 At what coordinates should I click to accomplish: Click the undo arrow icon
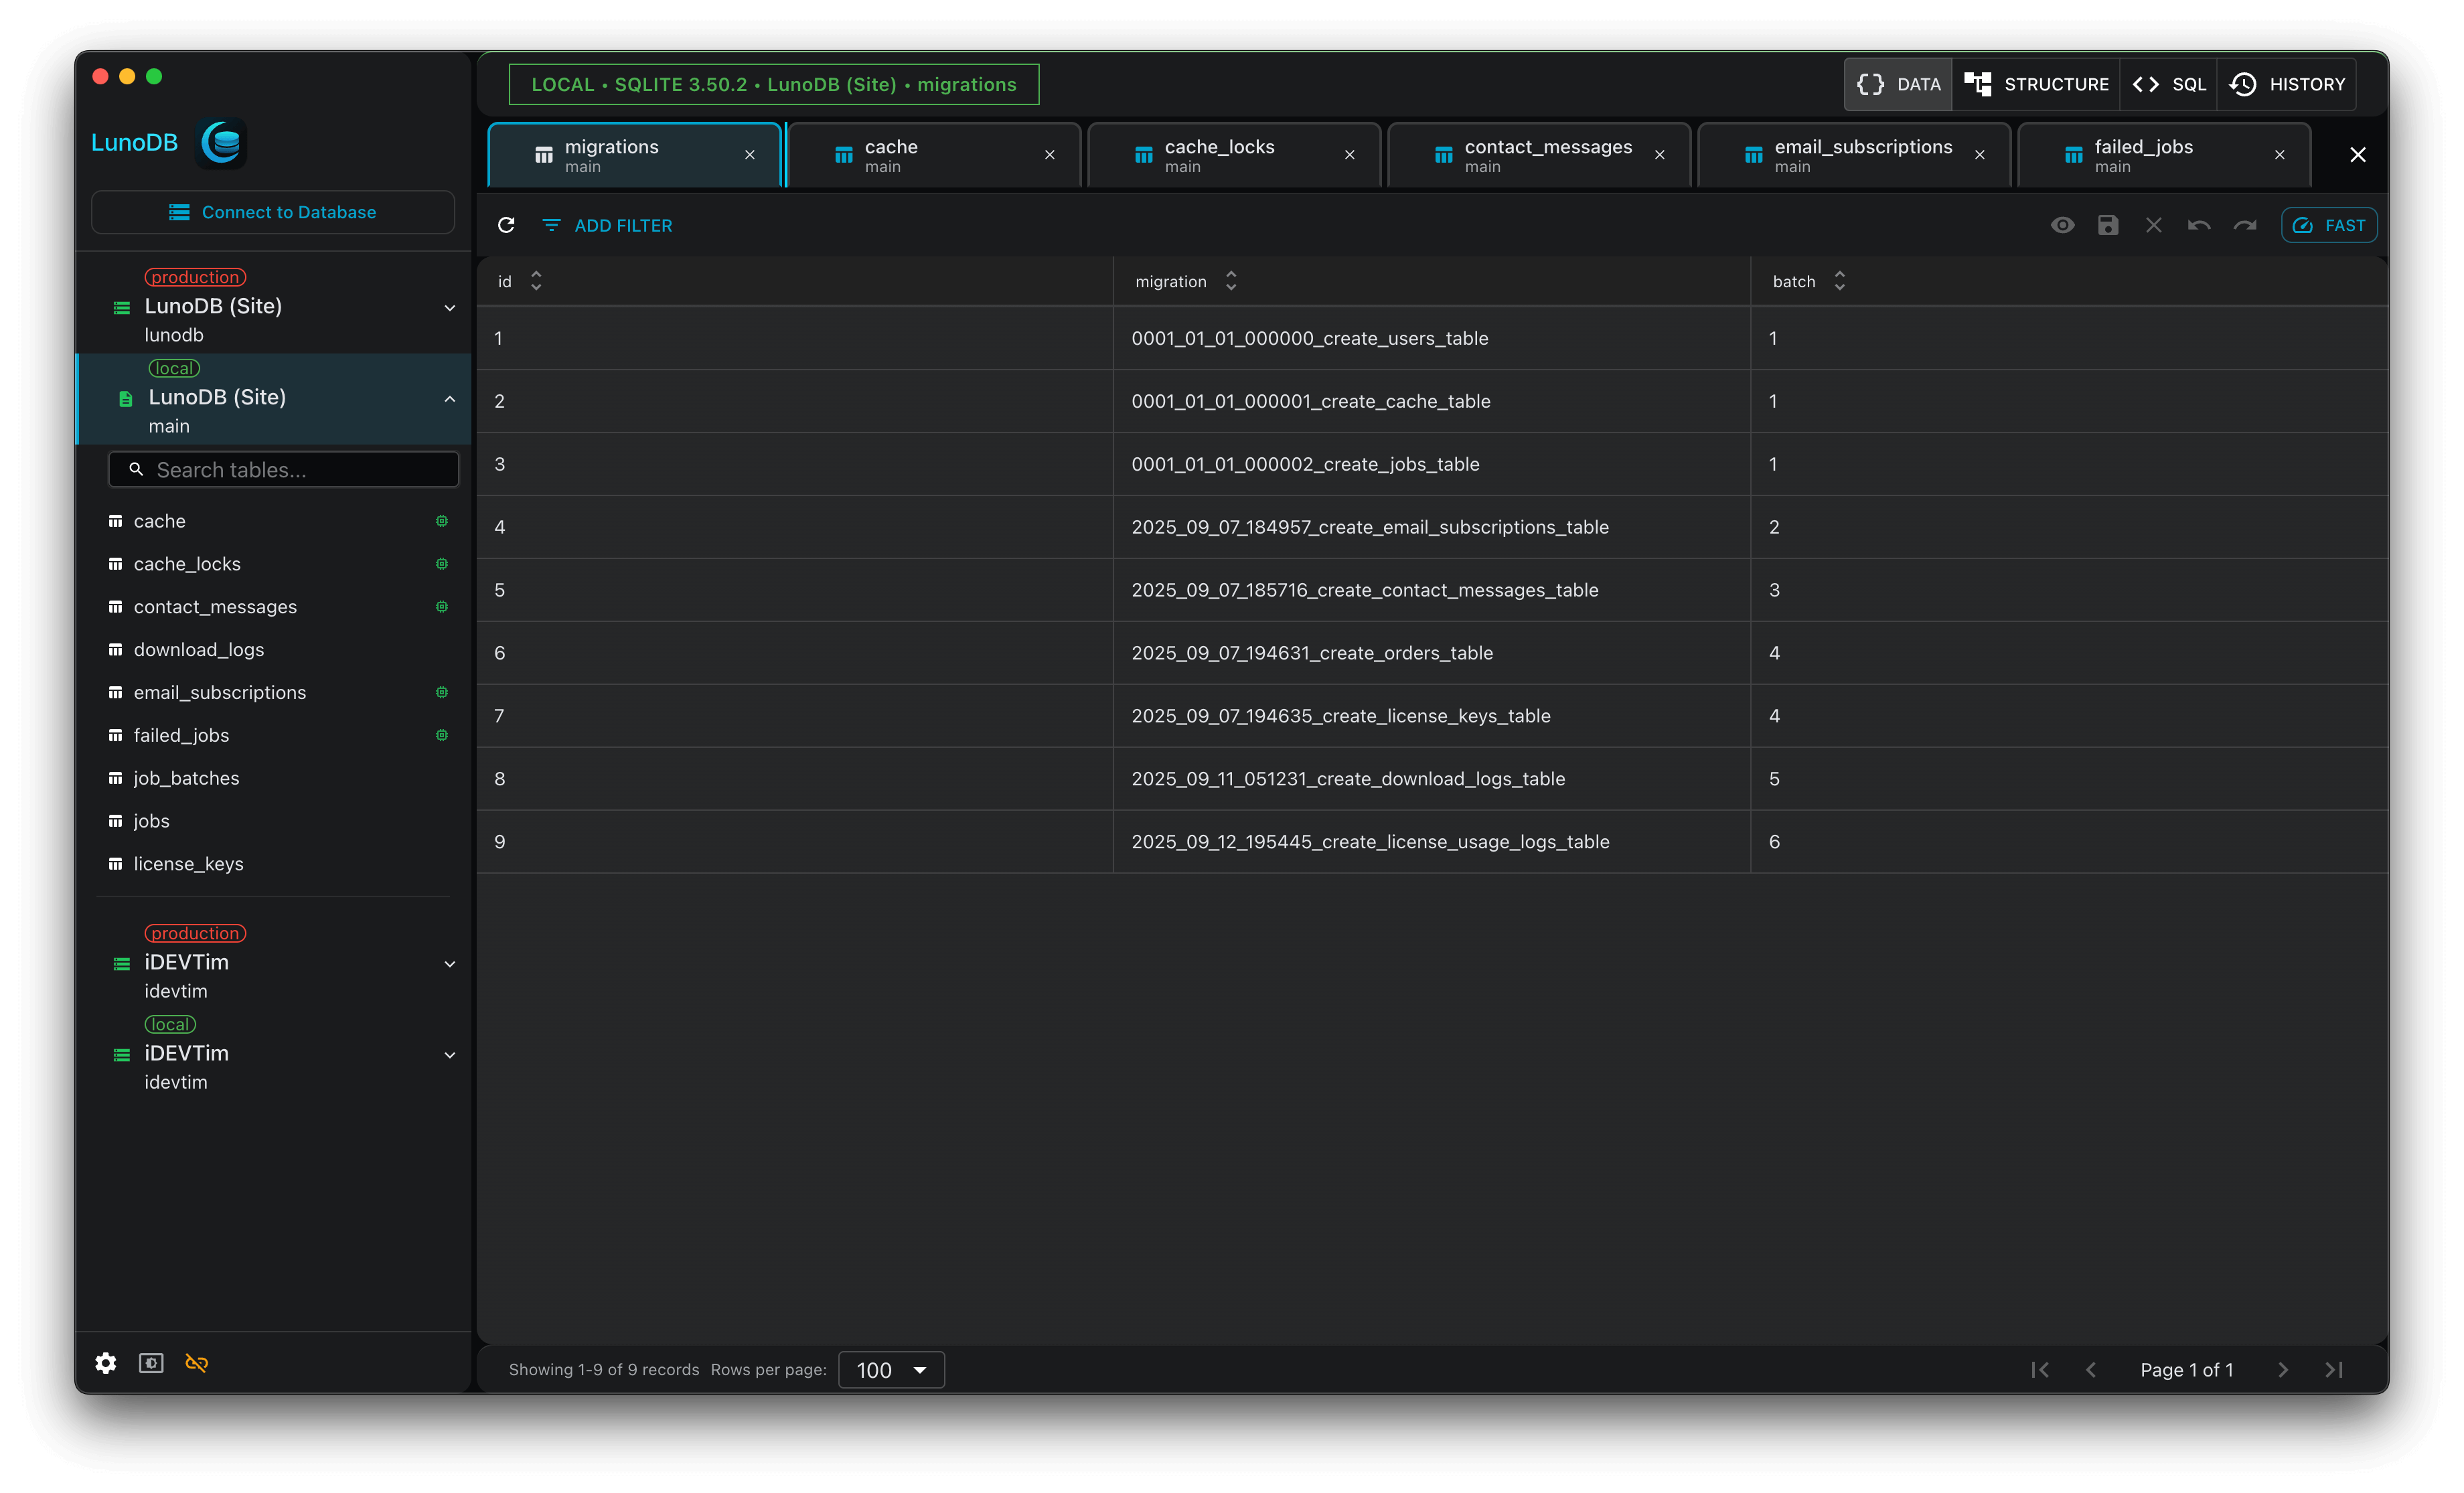pos(2199,225)
